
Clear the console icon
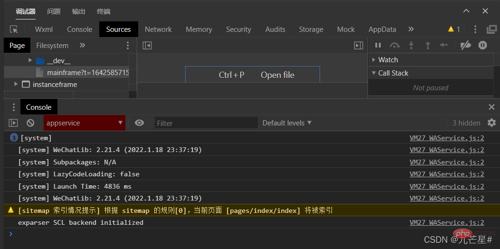coord(30,123)
